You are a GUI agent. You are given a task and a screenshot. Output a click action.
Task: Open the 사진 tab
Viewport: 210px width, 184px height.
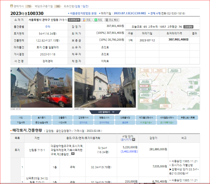tap(21, 117)
